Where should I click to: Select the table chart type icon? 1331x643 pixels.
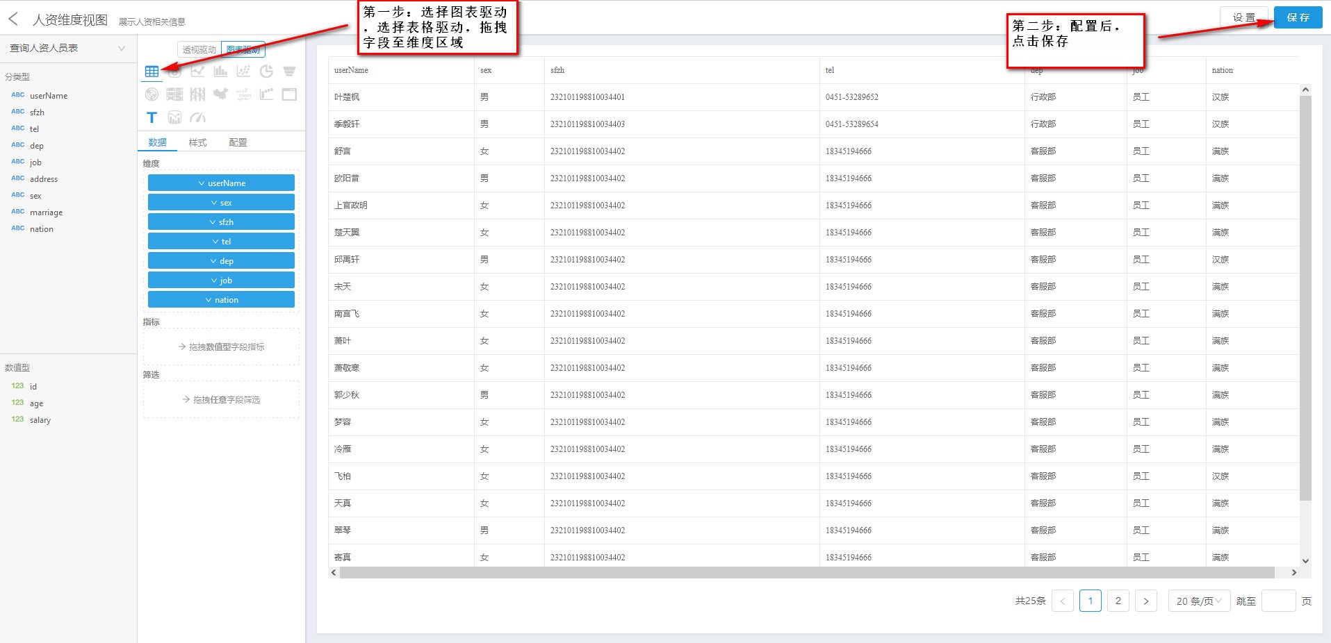tap(152, 72)
